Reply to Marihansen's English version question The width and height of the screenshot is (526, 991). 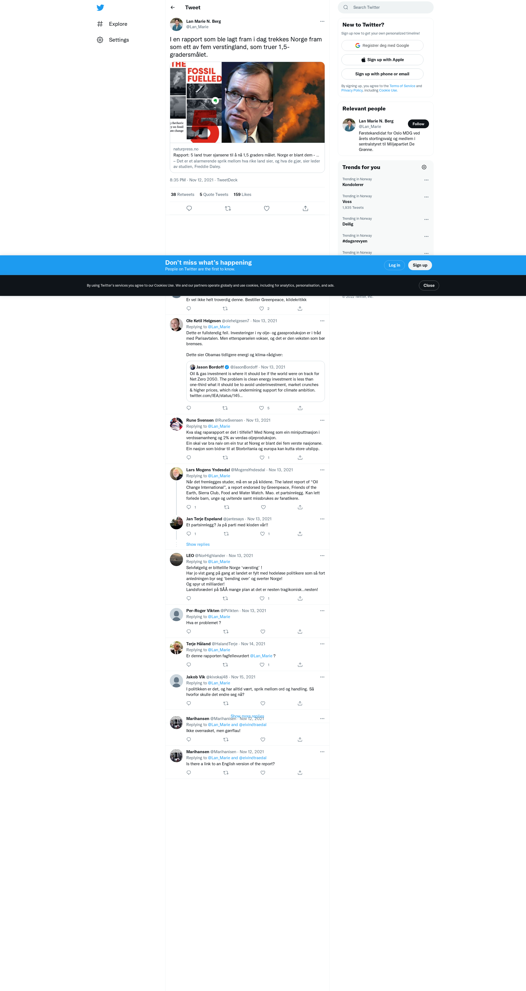[x=188, y=773]
